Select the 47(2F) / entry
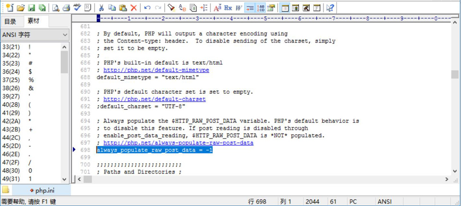The image size is (461, 206). [x=31, y=163]
